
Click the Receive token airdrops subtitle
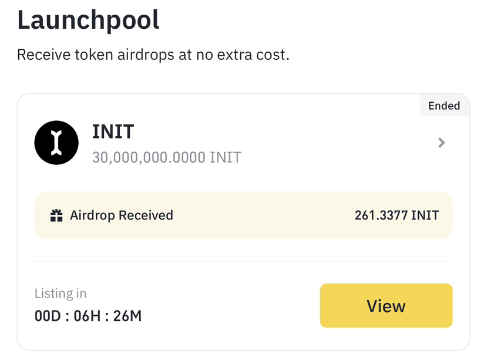pyautogui.click(x=153, y=55)
